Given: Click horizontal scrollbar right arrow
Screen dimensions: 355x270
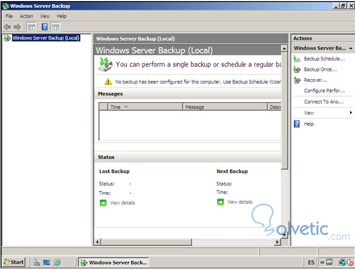Looking at the screenshot, I should (277, 242).
